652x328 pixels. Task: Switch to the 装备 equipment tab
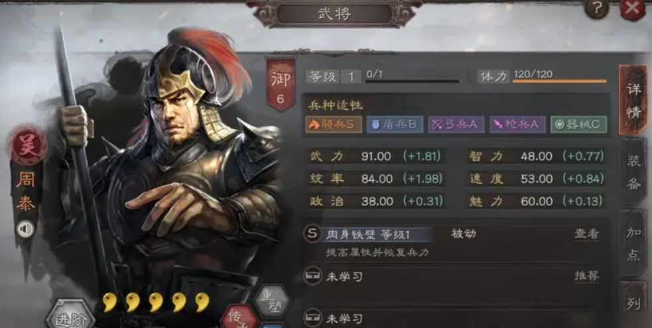[x=633, y=172]
